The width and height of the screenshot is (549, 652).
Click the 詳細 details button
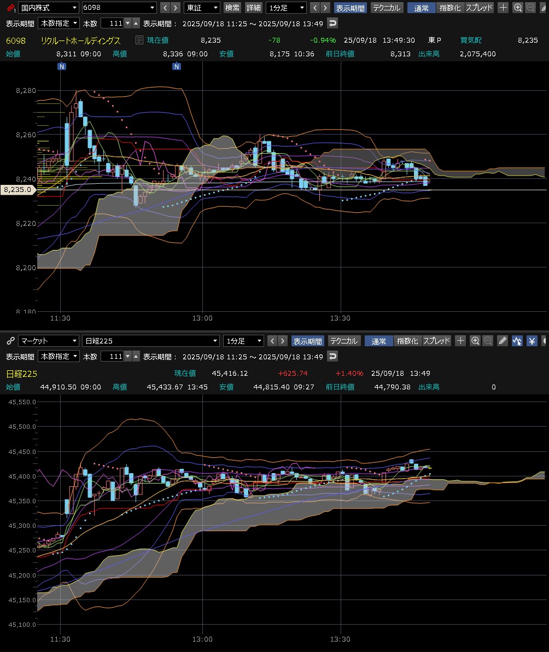pyautogui.click(x=254, y=8)
